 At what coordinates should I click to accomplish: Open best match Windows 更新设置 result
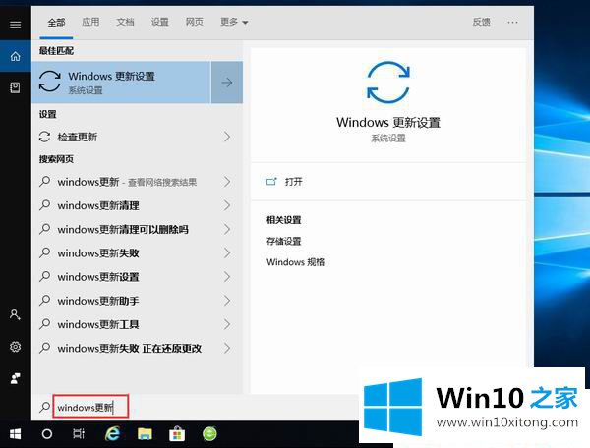pos(121,83)
